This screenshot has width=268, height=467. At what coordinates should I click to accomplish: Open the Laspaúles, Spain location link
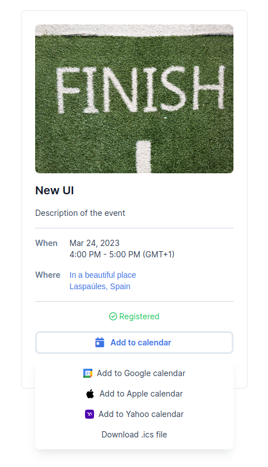click(x=100, y=286)
